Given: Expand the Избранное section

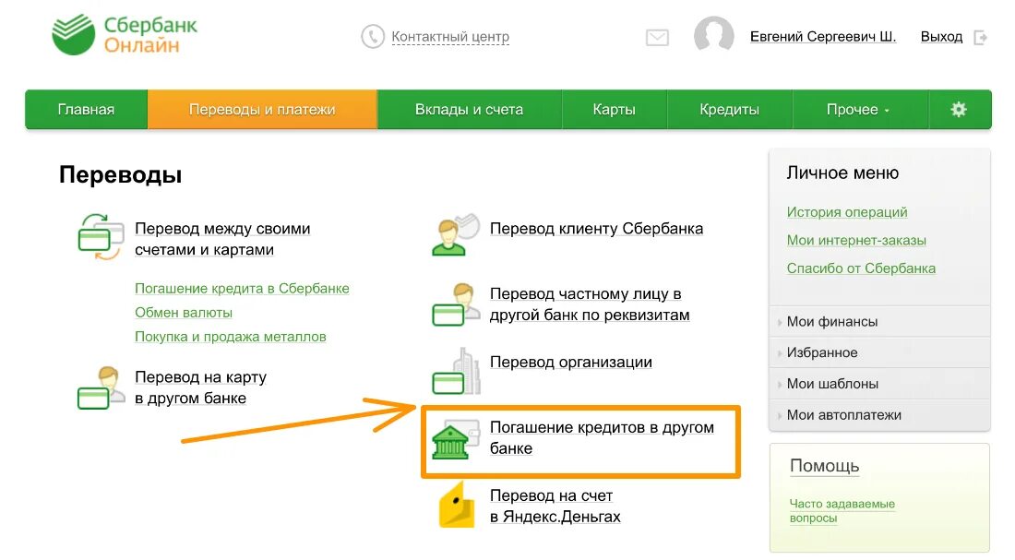Looking at the screenshot, I should 879,352.
